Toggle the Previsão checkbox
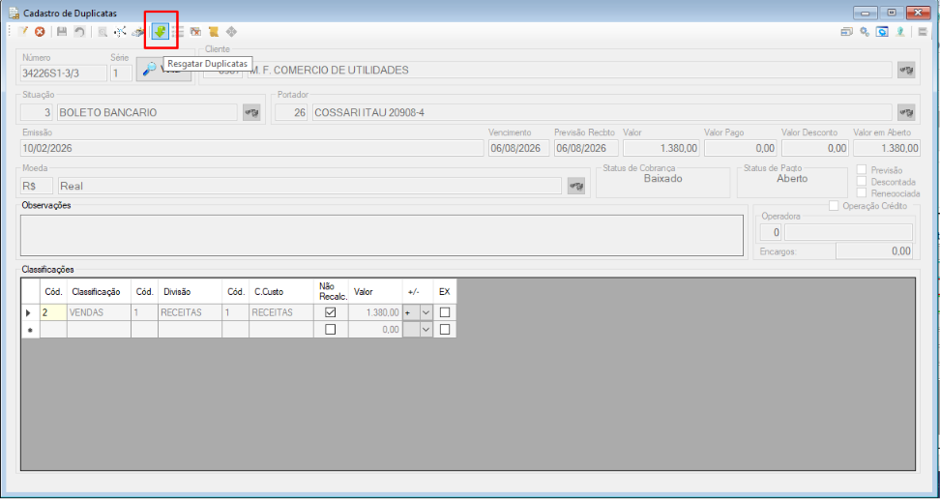Screen dimensions: 940x499 862,170
